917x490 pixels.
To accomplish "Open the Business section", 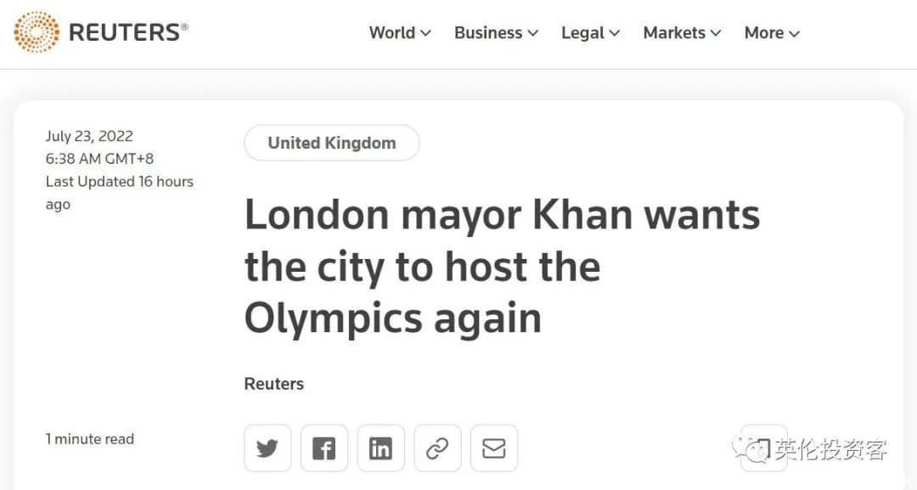I will (x=488, y=33).
